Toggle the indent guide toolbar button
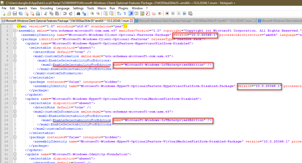This screenshot has height=163, width=302. click(x=131, y=13)
